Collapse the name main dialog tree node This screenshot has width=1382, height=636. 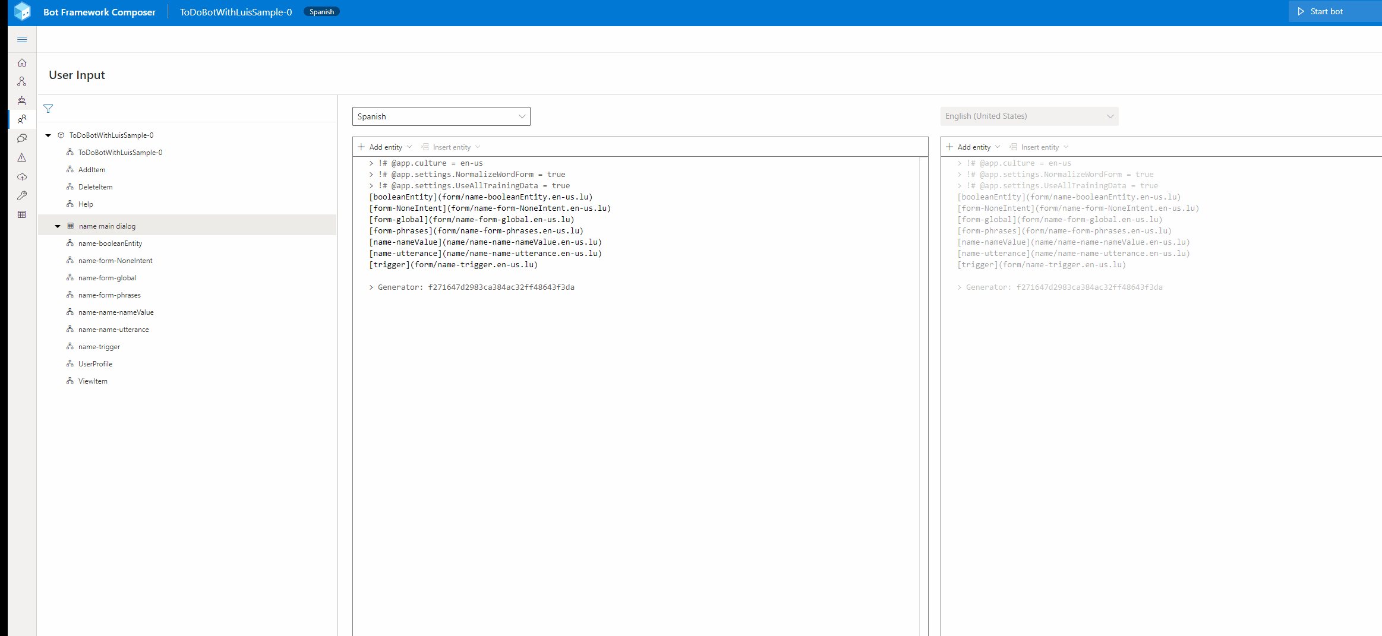pyautogui.click(x=58, y=226)
